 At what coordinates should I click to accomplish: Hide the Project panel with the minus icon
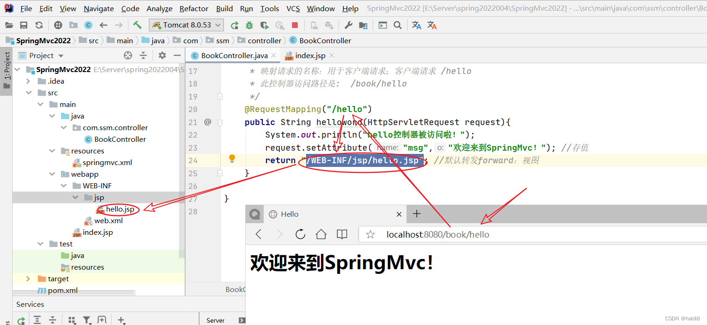coord(177,55)
